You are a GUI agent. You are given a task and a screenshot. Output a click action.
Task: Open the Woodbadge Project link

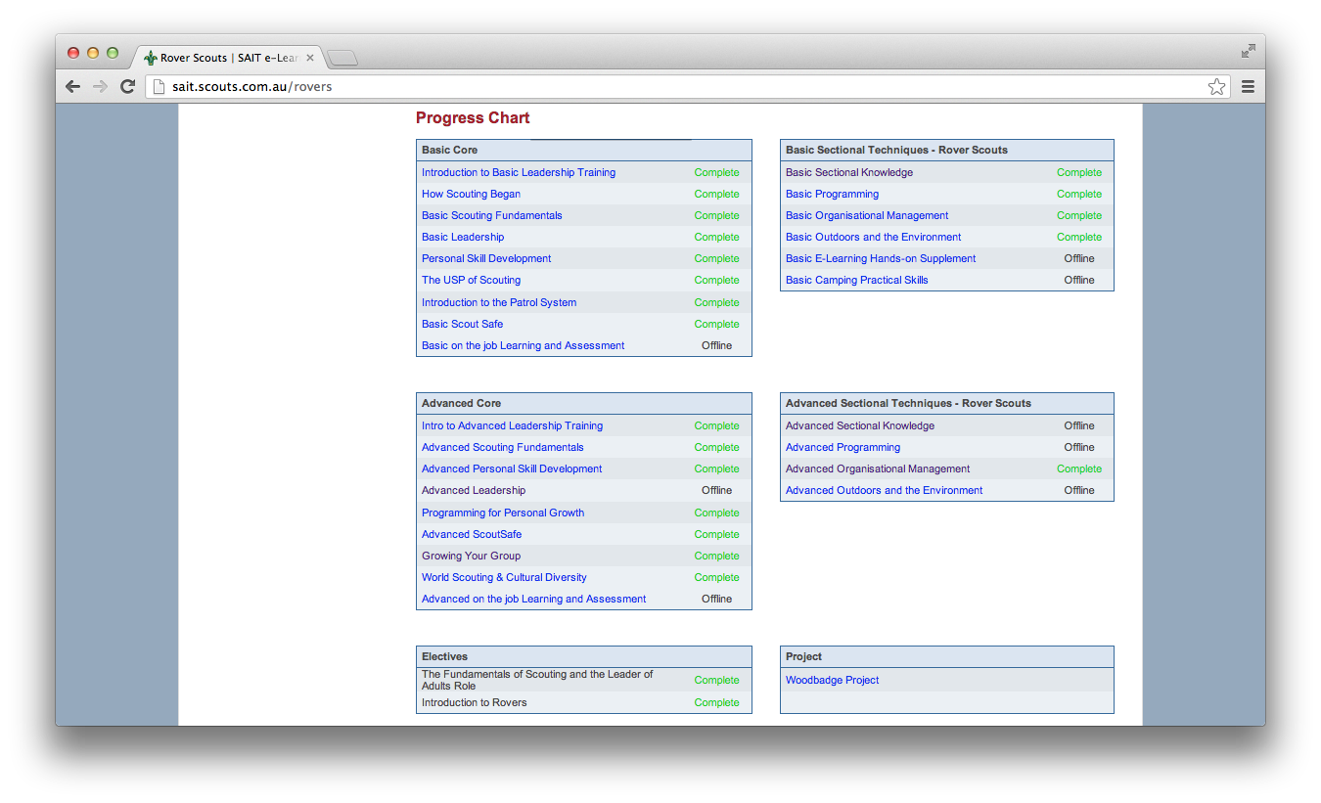[832, 680]
